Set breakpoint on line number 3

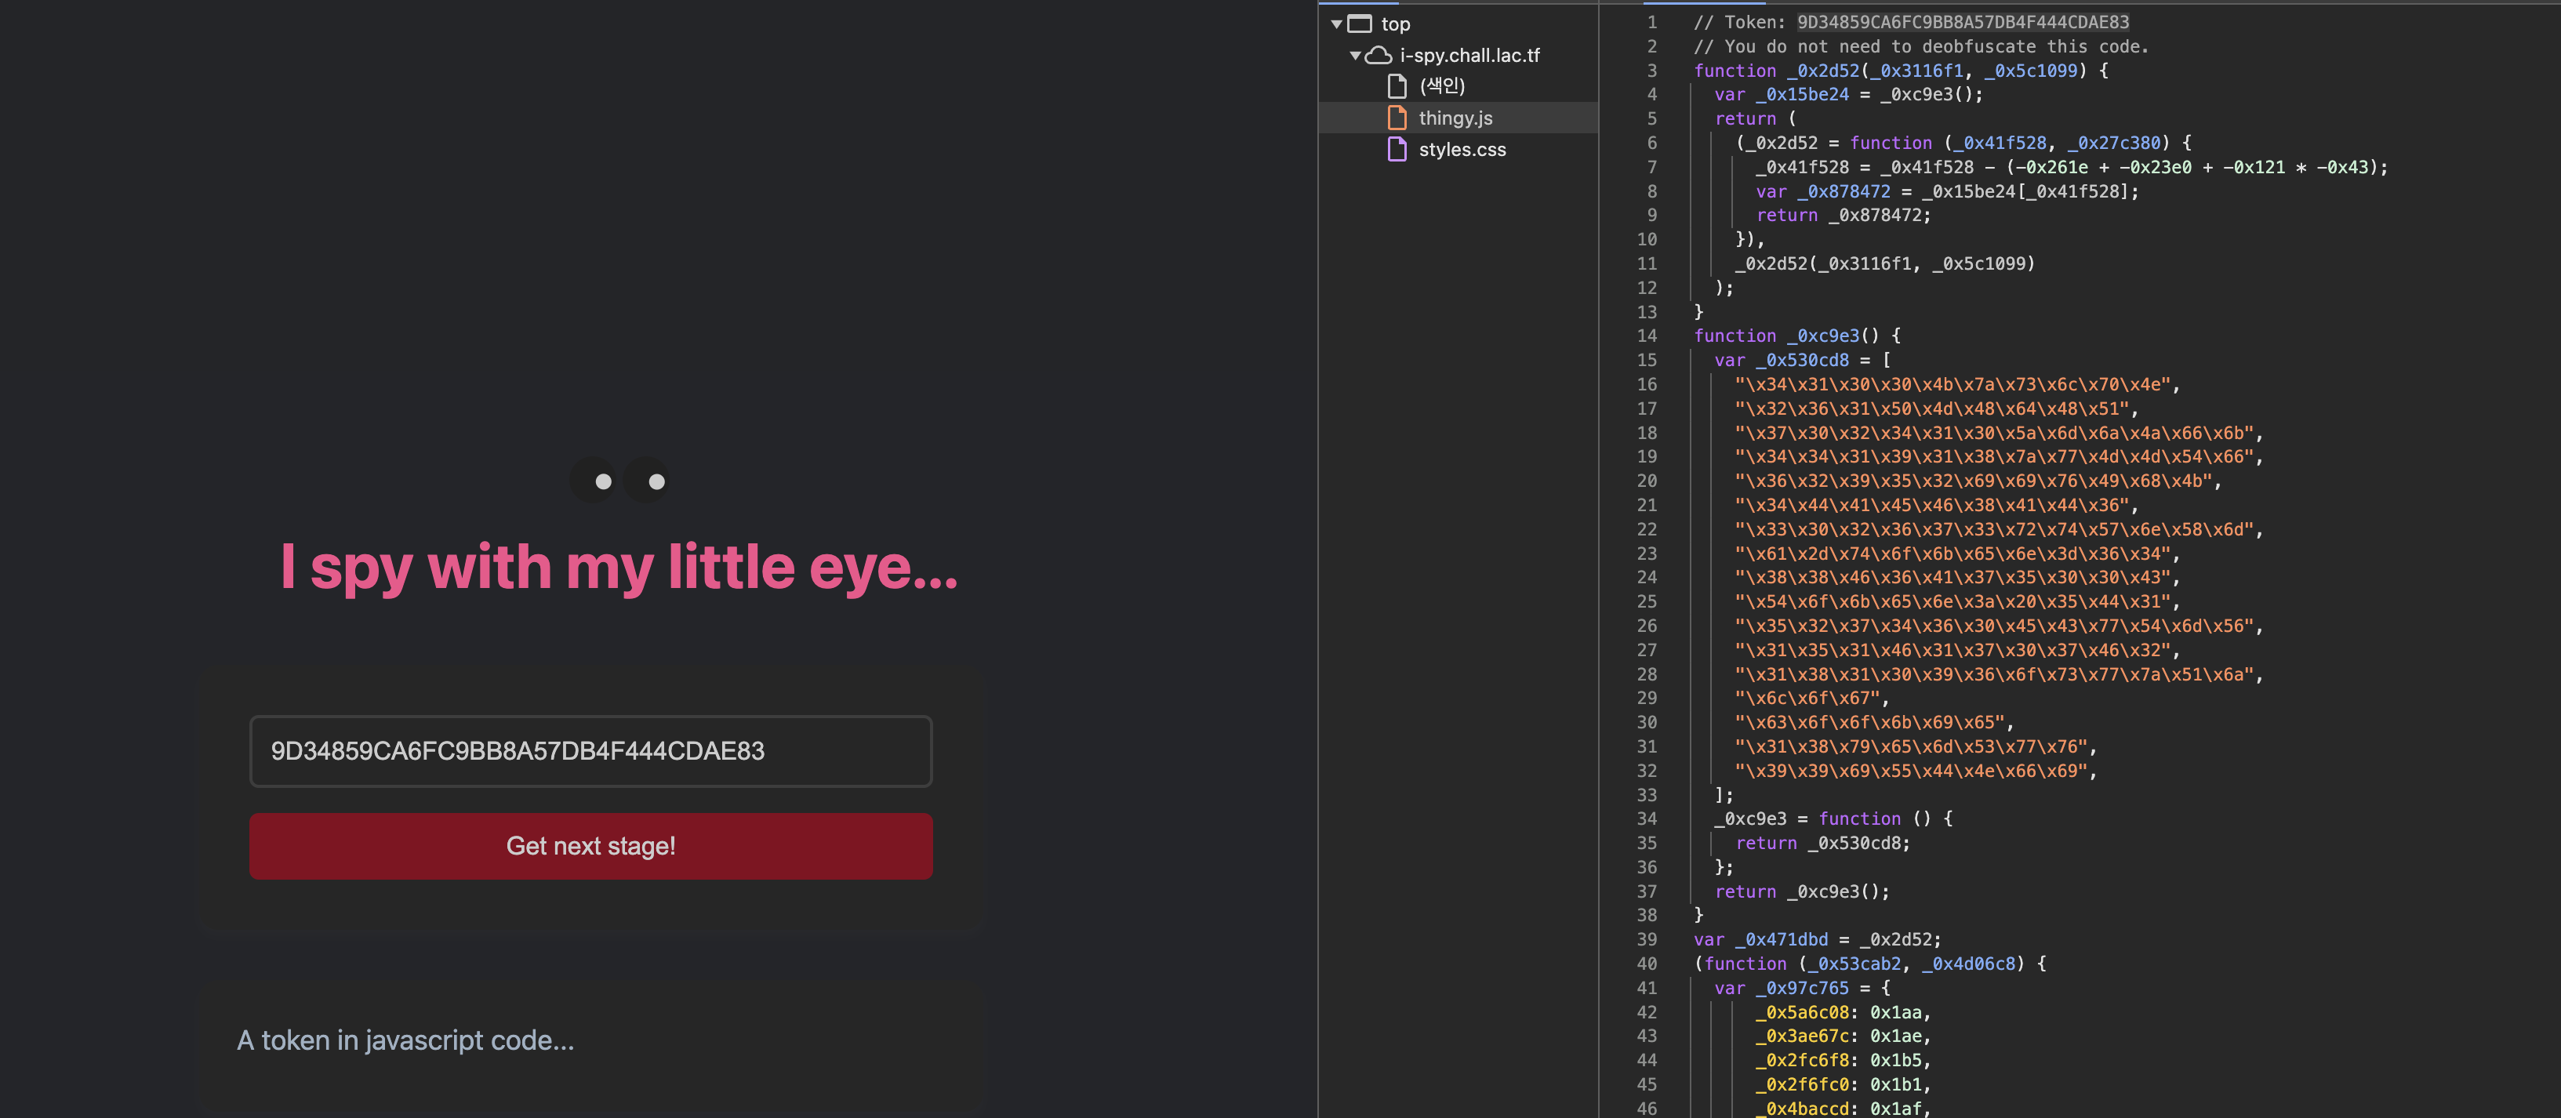tap(1651, 71)
